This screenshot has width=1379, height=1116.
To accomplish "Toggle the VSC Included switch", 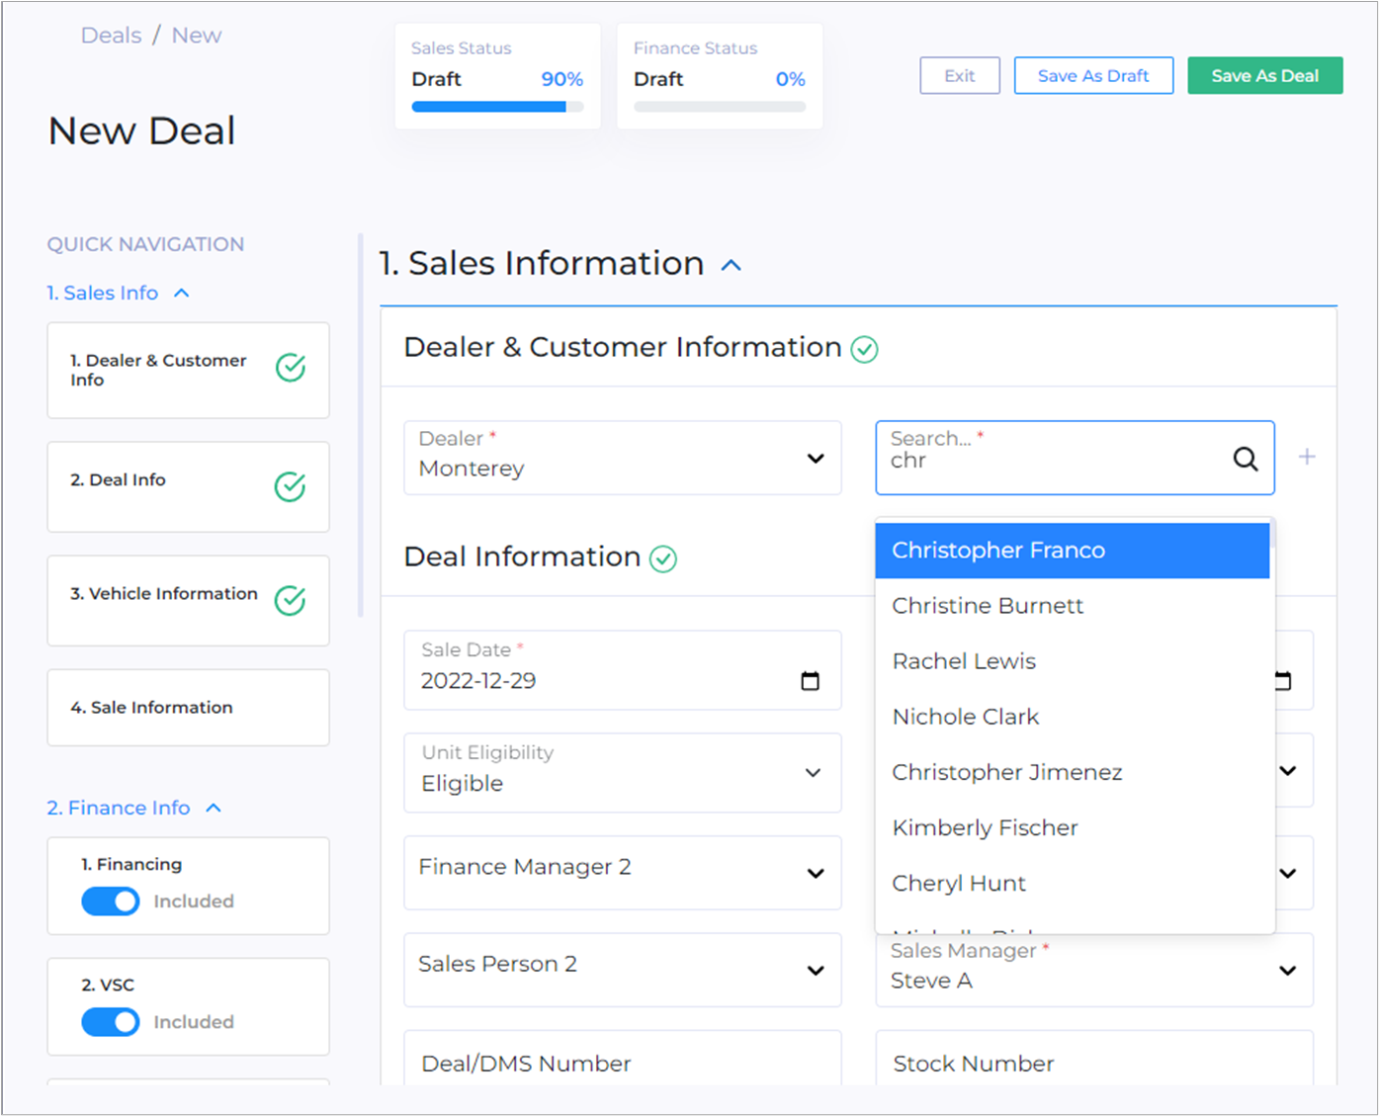I will (111, 1022).
